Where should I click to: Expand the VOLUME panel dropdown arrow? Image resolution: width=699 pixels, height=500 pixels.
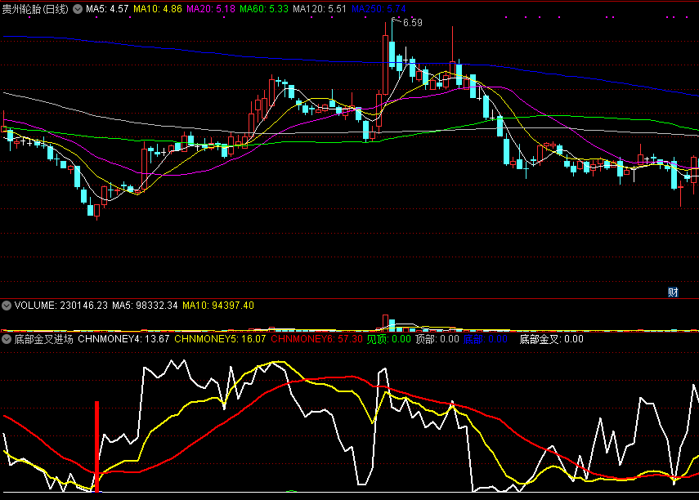click(7, 306)
